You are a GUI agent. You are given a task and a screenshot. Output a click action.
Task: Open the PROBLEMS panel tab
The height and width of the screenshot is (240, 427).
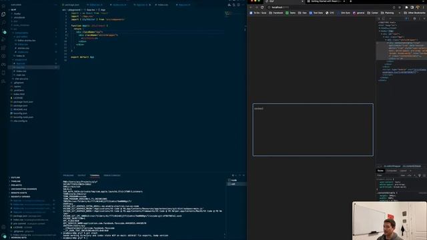point(68,175)
